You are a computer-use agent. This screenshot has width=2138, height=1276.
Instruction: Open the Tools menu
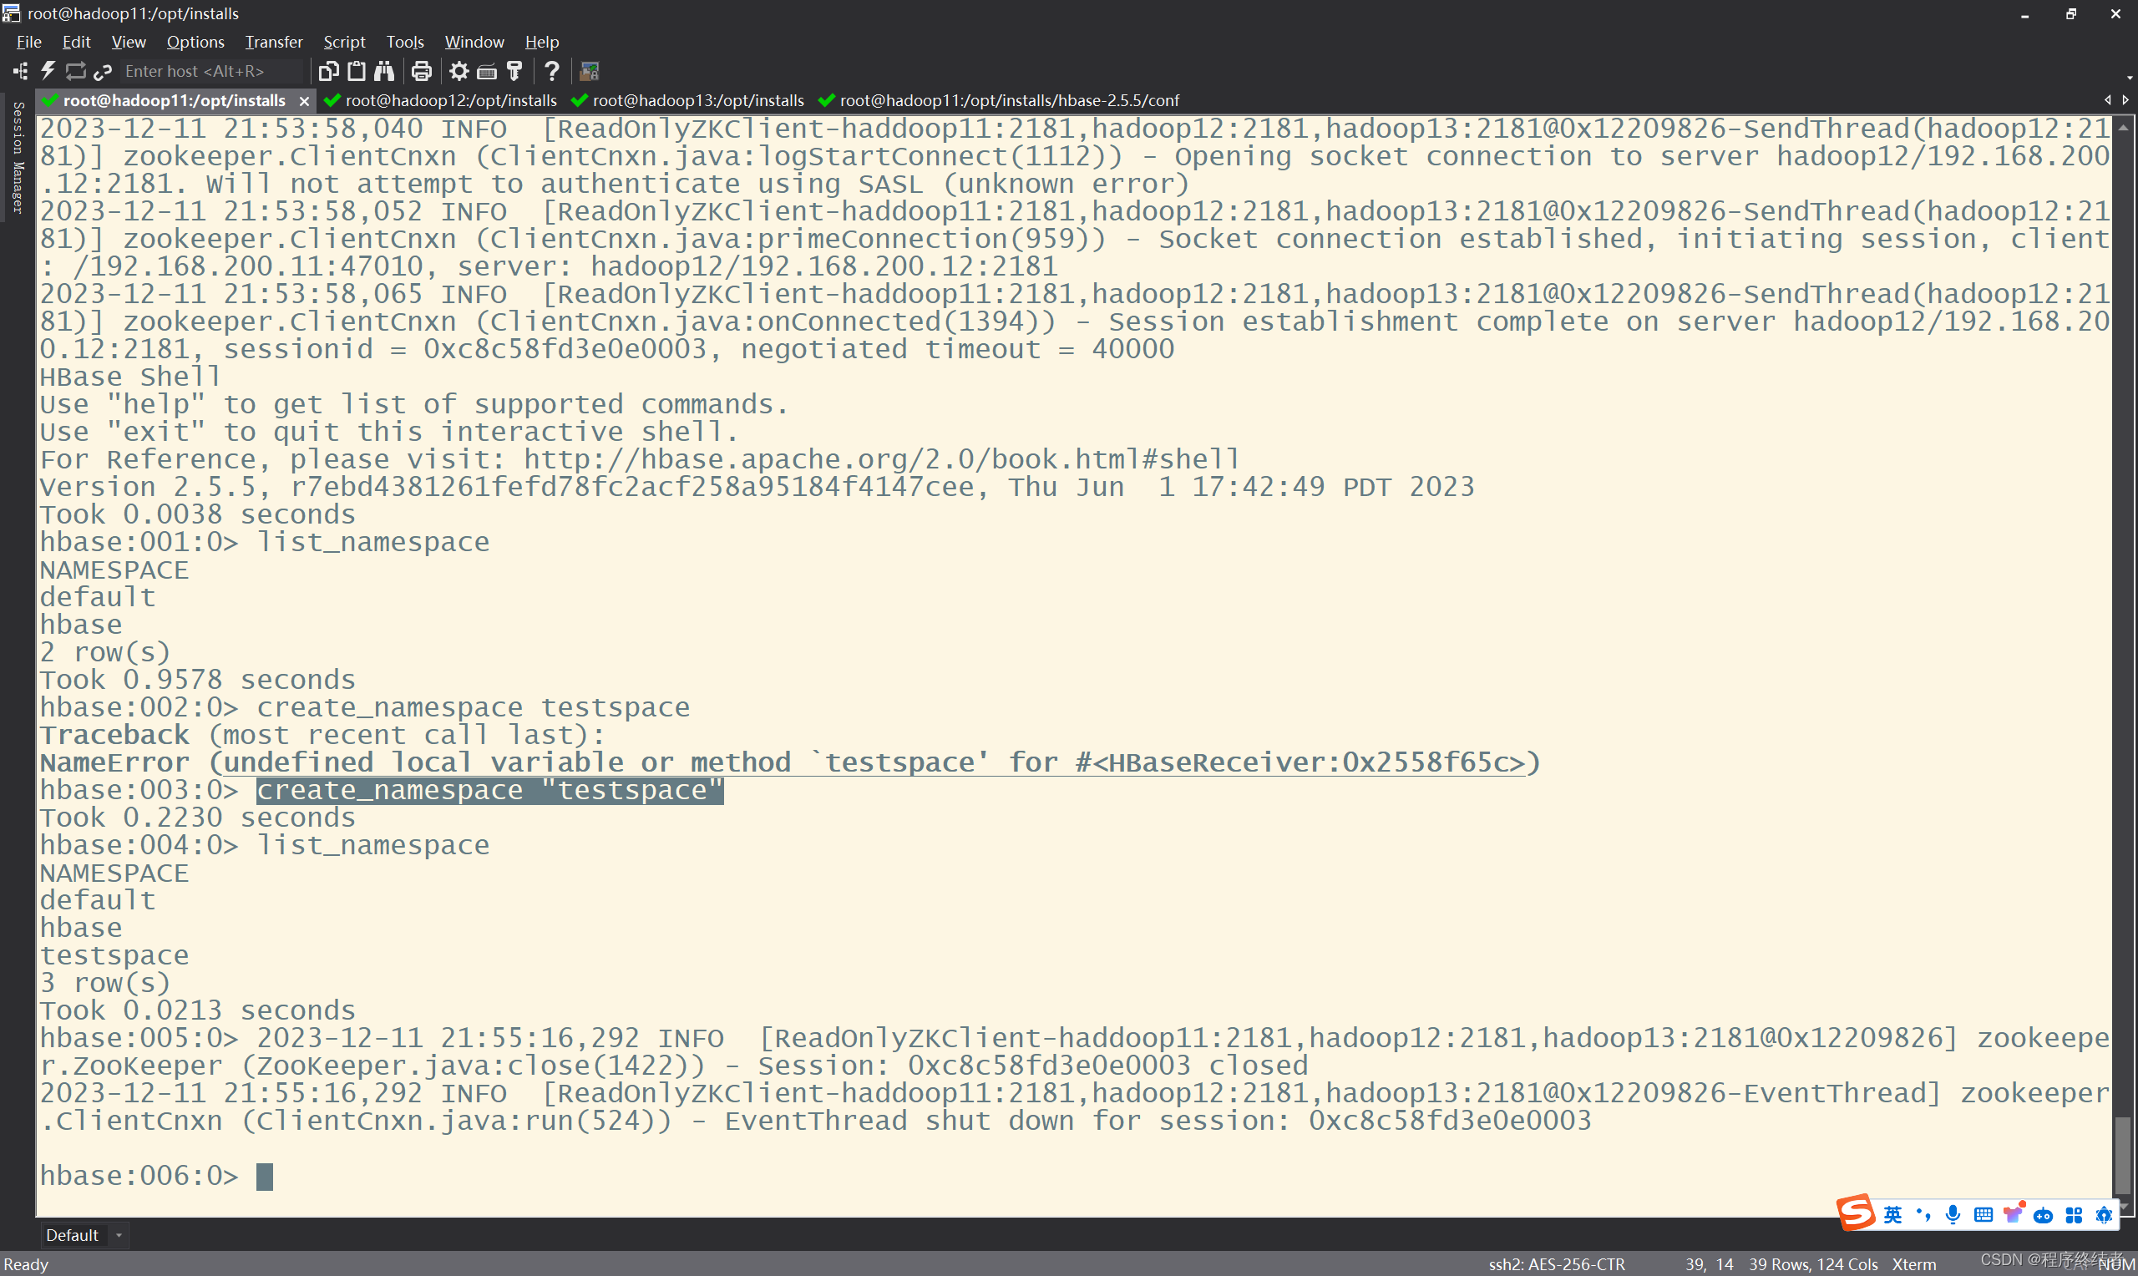click(x=405, y=41)
